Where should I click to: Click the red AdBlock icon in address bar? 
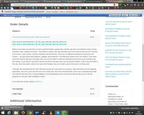coord(114,5)
